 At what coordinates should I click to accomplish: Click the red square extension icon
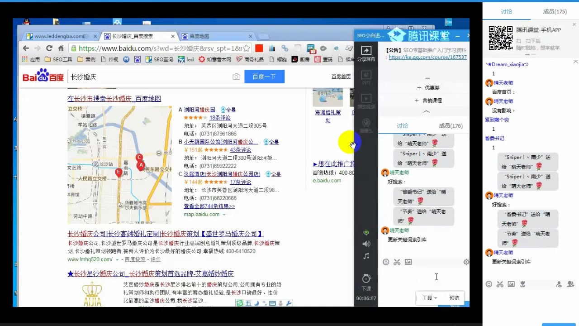(259, 48)
